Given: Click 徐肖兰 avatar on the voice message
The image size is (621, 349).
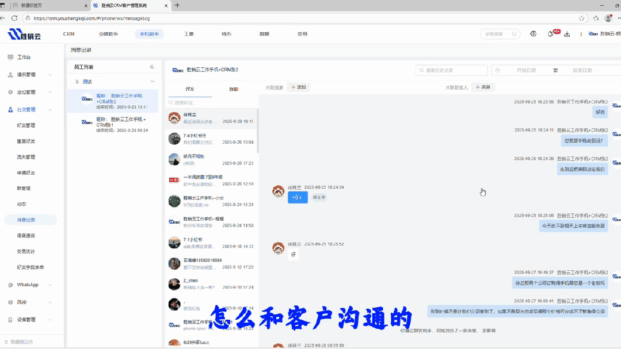Looking at the screenshot, I should point(279,191).
